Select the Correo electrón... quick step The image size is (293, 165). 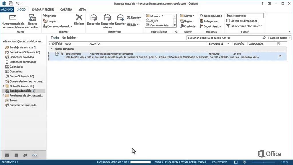click(159, 25)
